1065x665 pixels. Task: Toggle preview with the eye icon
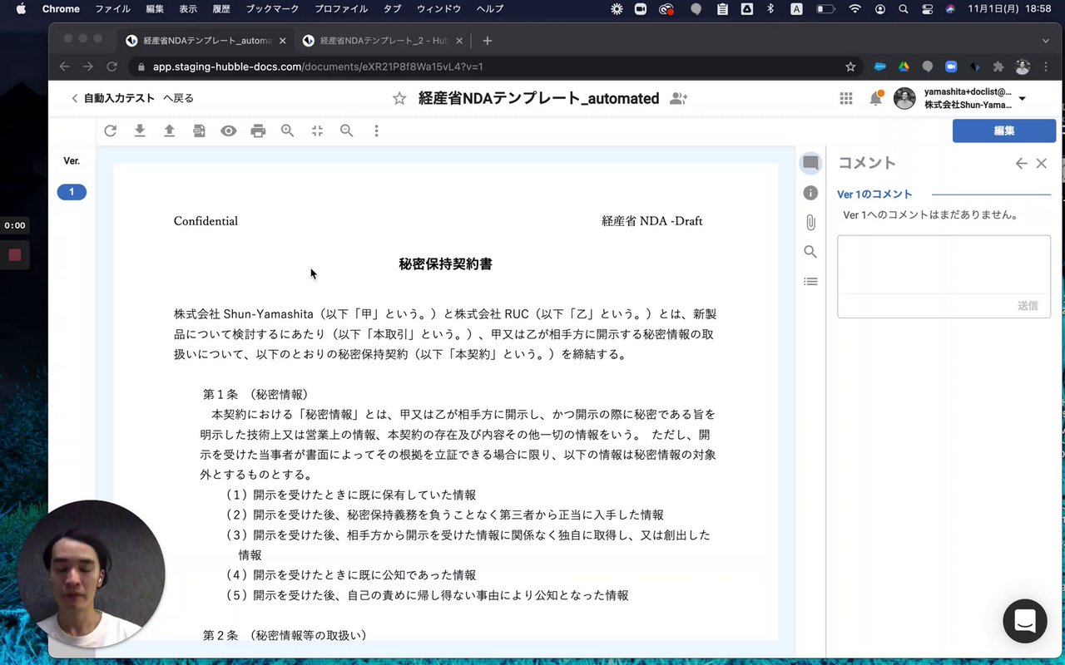click(x=228, y=131)
